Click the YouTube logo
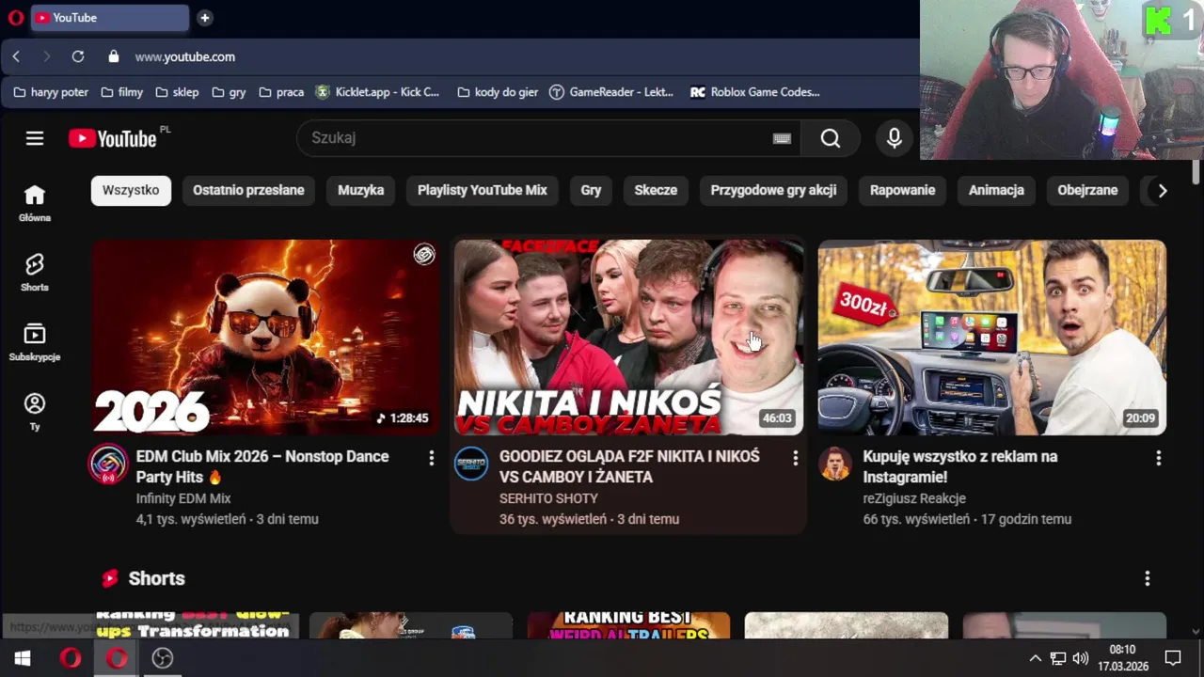This screenshot has height=677, width=1204. 112,138
